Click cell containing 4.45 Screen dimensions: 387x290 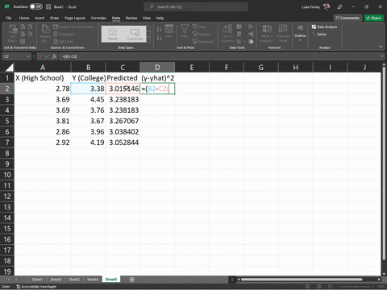(88, 100)
